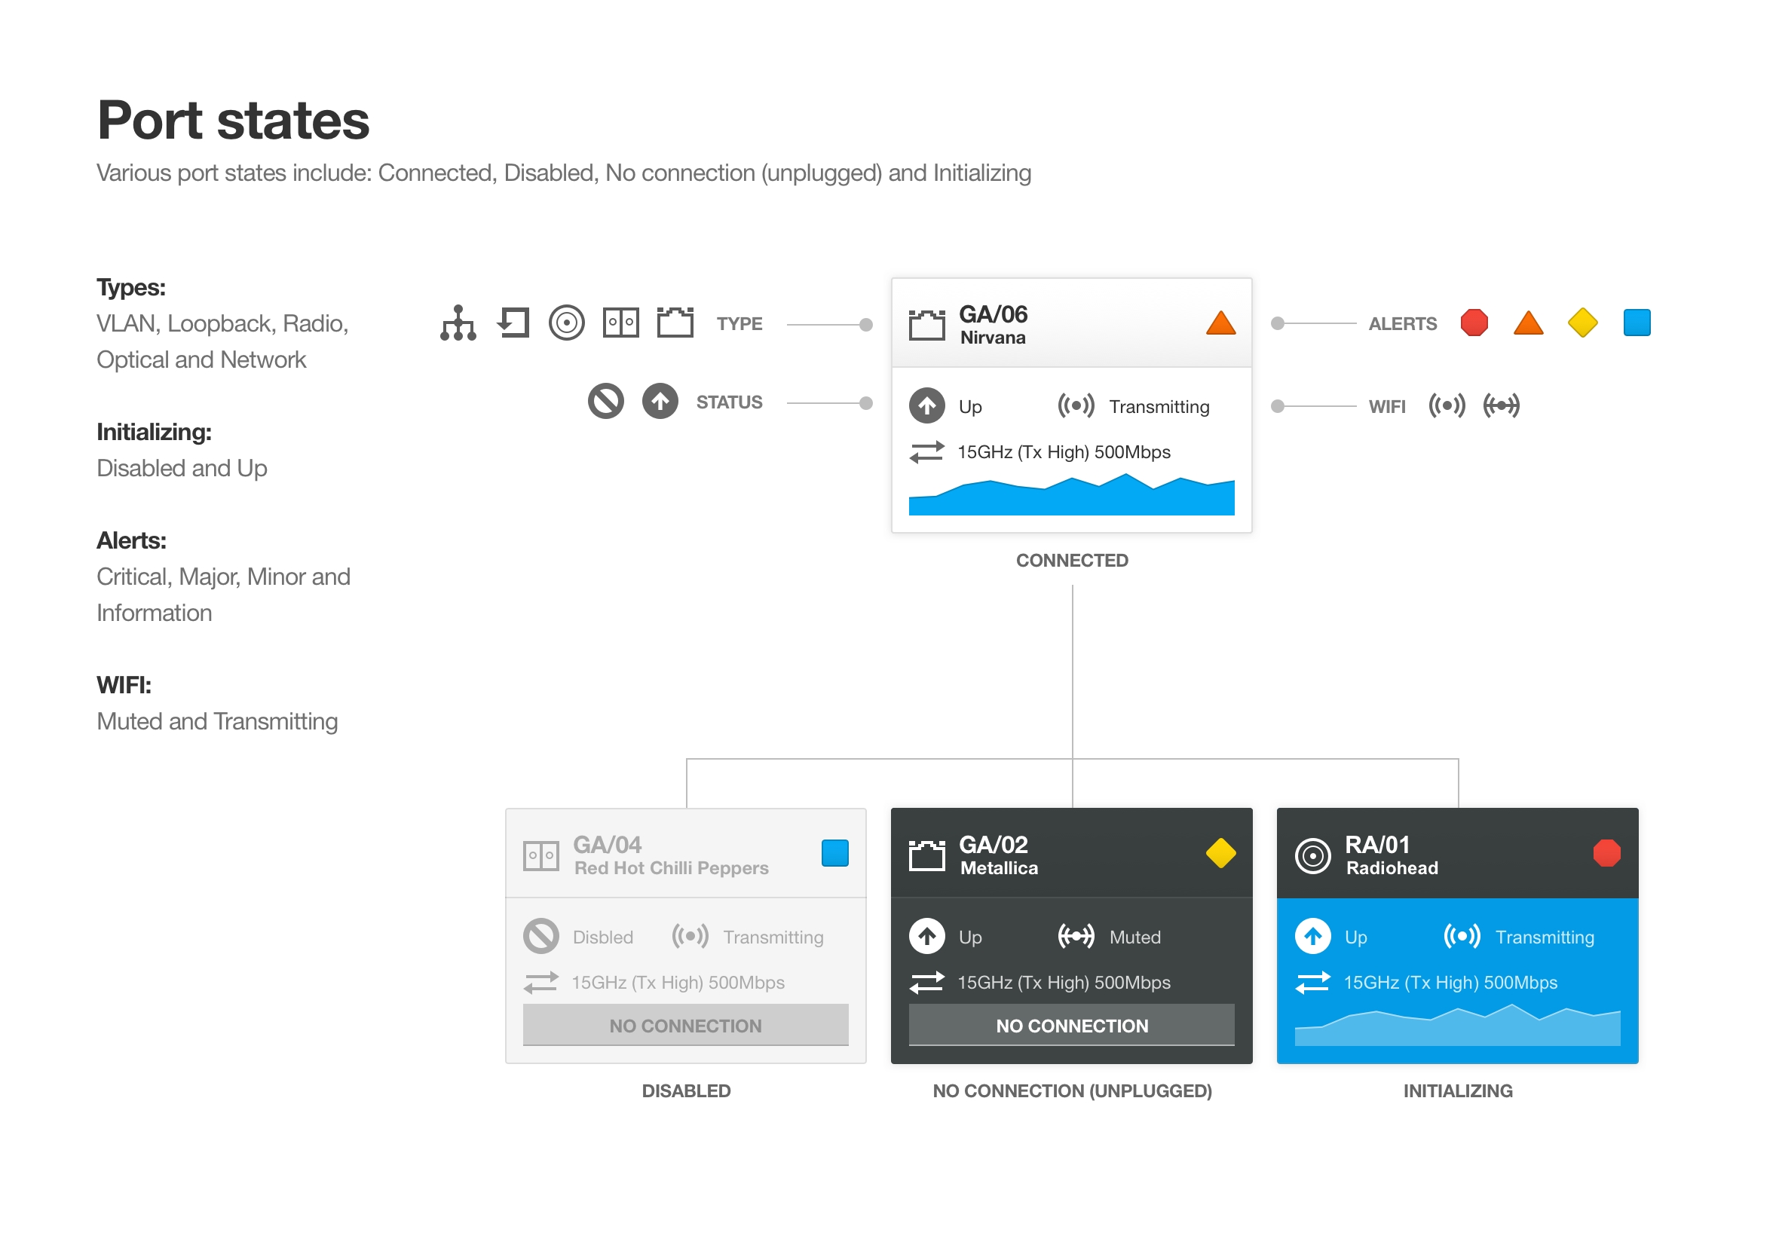The height and width of the screenshot is (1257, 1779).
Task: Select the Up status icon in legend
Action: pyautogui.click(x=660, y=401)
